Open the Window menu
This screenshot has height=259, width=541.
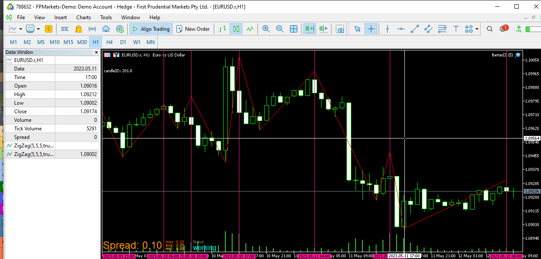[131, 18]
